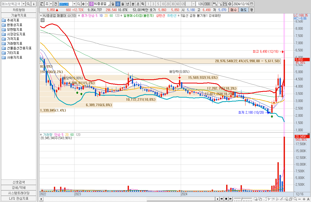Select the 분 minute period button
Screen dimensions: 311x202
133,4
